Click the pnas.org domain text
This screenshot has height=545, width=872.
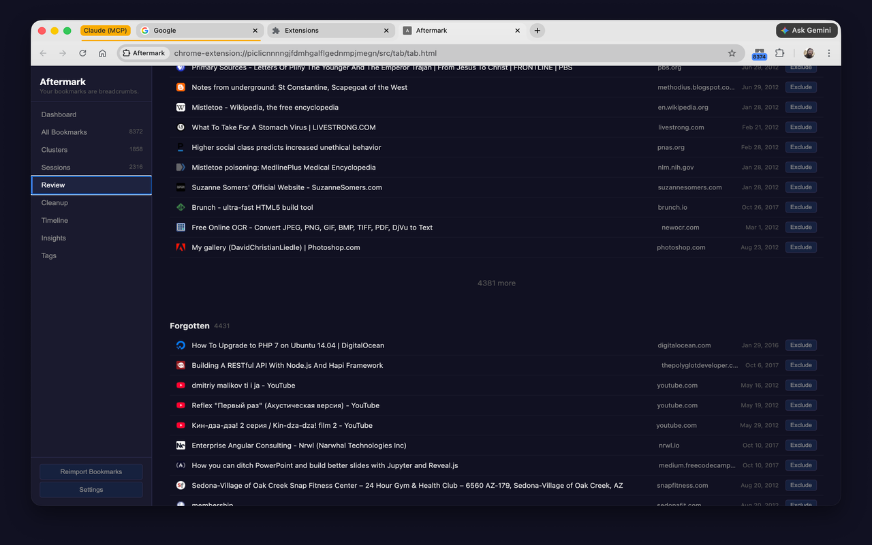coord(671,147)
